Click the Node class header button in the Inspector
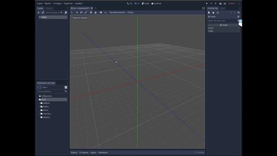The image size is (277, 156). pyautogui.click(x=224, y=25)
